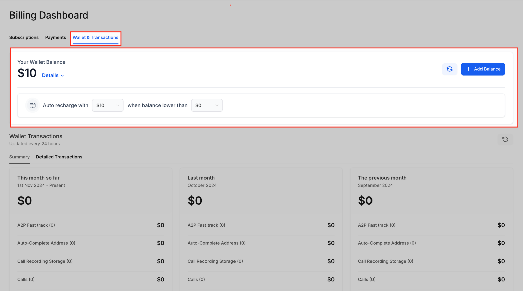Select the This month so far card heading

(38, 178)
